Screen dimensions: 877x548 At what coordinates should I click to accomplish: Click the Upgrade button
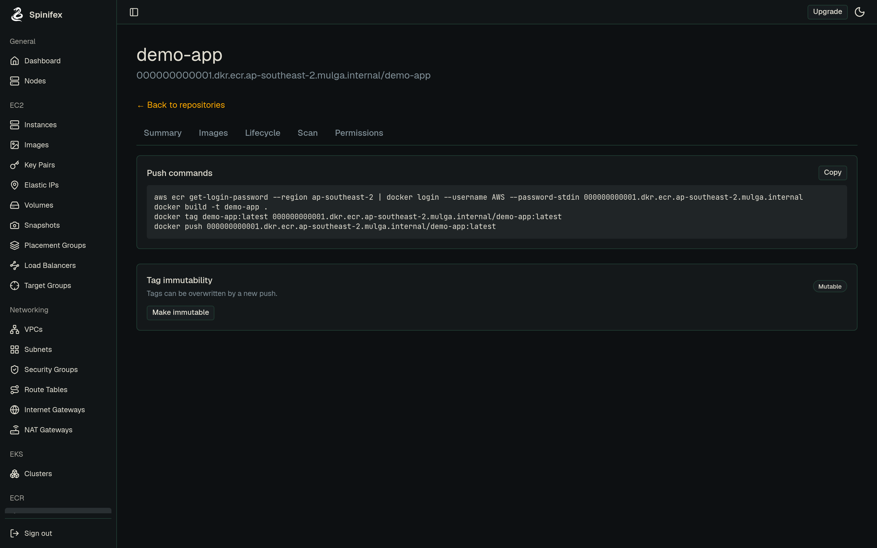(827, 12)
